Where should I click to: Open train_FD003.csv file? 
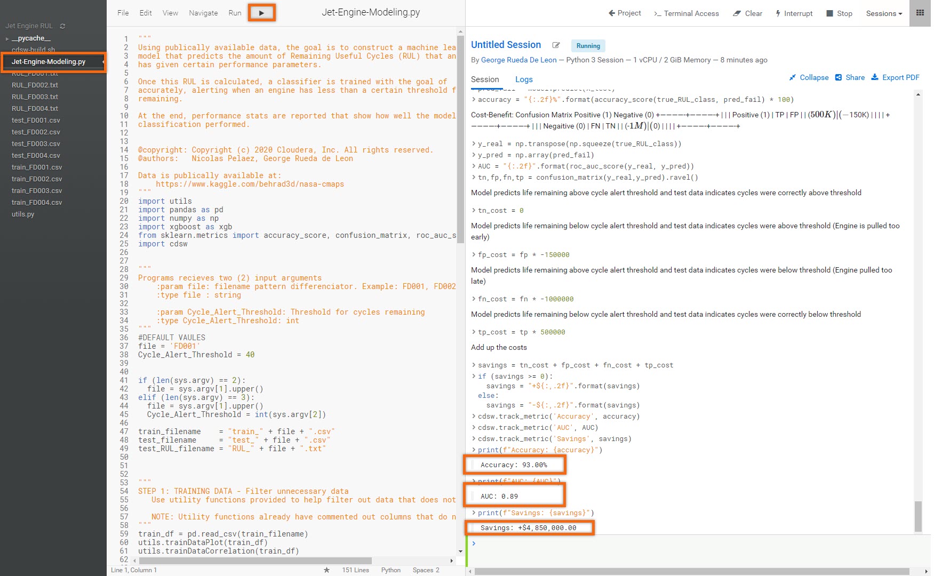(37, 191)
